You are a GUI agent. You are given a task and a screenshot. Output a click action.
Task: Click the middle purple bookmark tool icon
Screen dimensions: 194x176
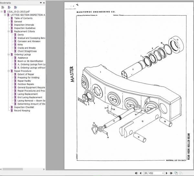pyautogui.click(x=9, y=7)
